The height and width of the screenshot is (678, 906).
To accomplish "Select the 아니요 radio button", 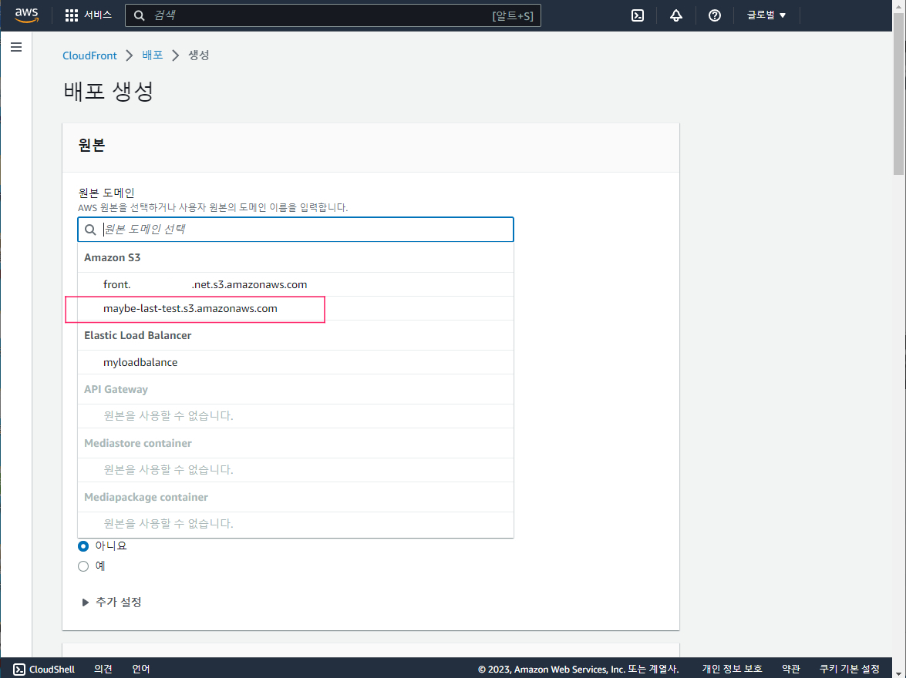I will pos(83,545).
